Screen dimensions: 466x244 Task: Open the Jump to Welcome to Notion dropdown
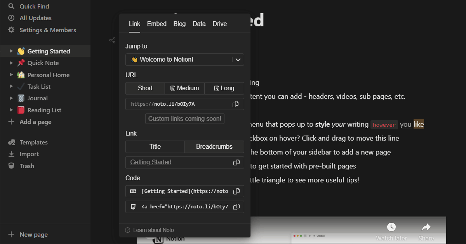[x=185, y=60]
